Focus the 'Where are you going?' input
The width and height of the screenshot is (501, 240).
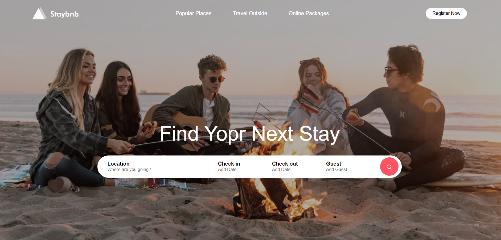(129, 170)
